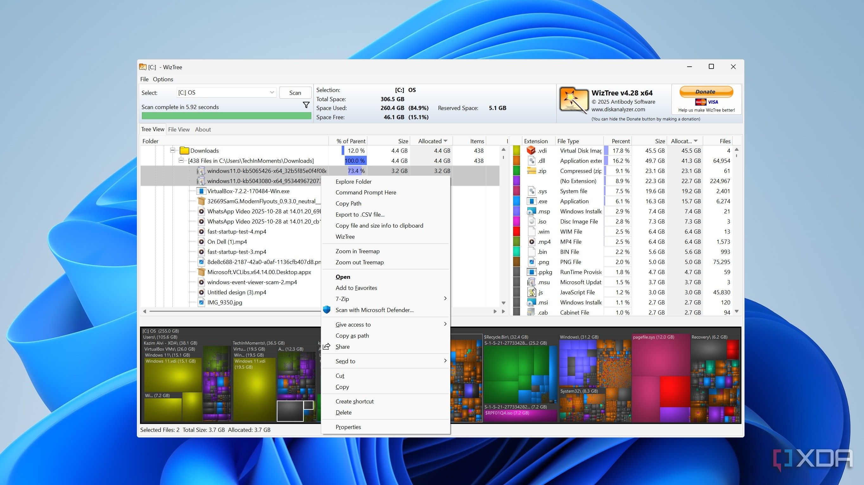Screen dimensions: 864x485
Task: Click the Recovery\ (6.2 GB) treemap label
Action: [x=709, y=337]
